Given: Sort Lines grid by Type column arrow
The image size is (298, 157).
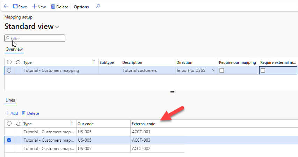Looking at the screenshot, I should pos(72,124).
